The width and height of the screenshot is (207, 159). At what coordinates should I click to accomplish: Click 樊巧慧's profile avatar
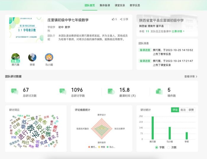[15, 57]
